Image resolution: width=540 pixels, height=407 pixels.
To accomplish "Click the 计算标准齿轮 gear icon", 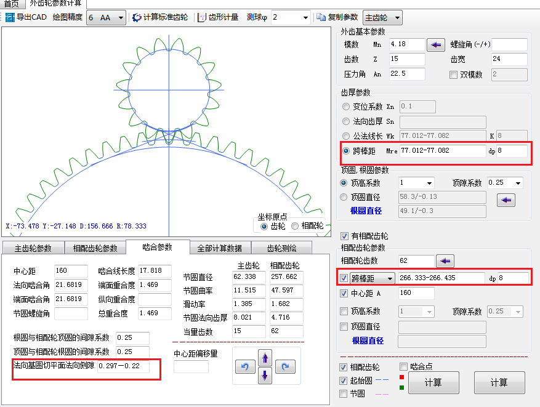I will tap(137, 17).
